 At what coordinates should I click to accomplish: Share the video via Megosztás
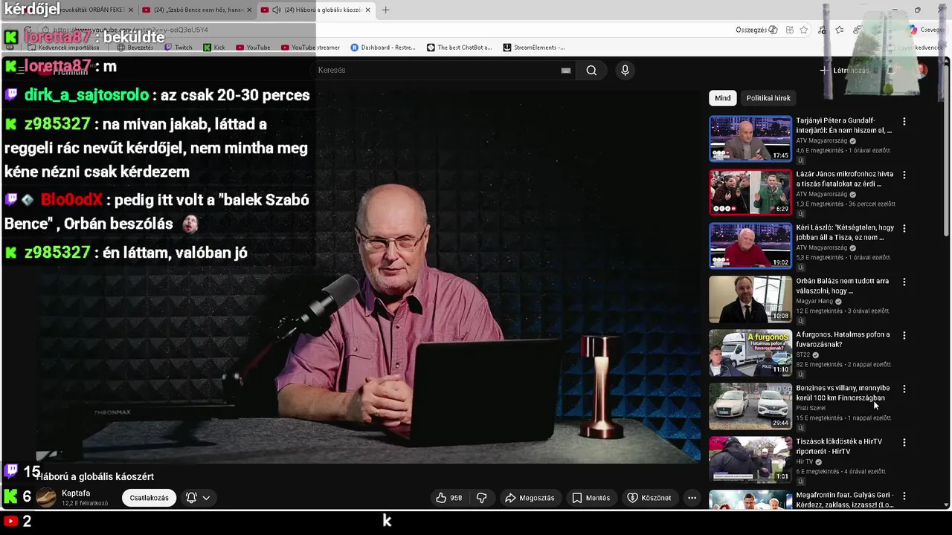click(530, 498)
